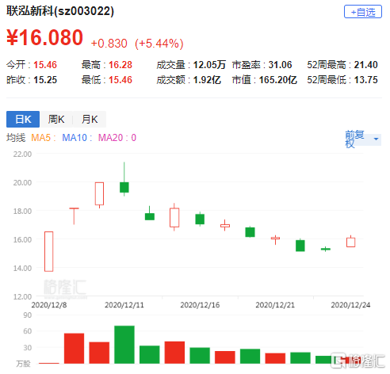The height and width of the screenshot is (374, 390).
Task: Click the 成交额 value 1.92亿
Action: pyautogui.click(x=207, y=80)
